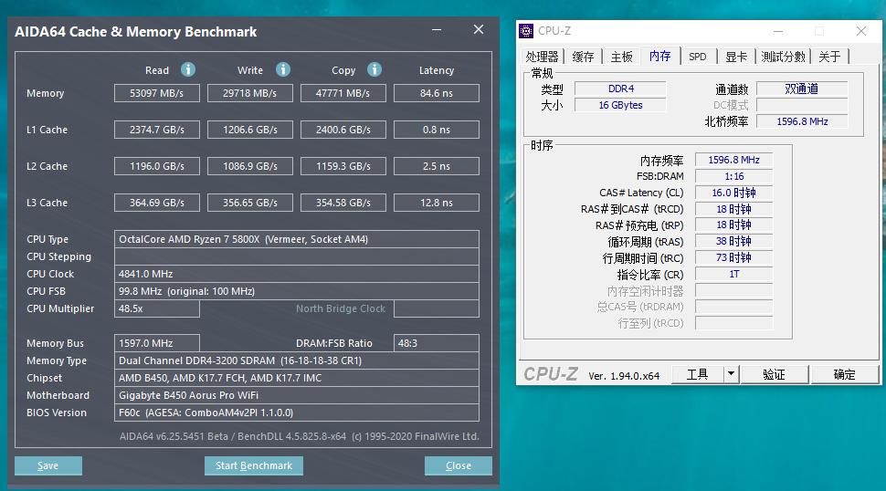Close the AIDA64 window with the X
The width and height of the screenshot is (886, 491).
click(x=479, y=29)
